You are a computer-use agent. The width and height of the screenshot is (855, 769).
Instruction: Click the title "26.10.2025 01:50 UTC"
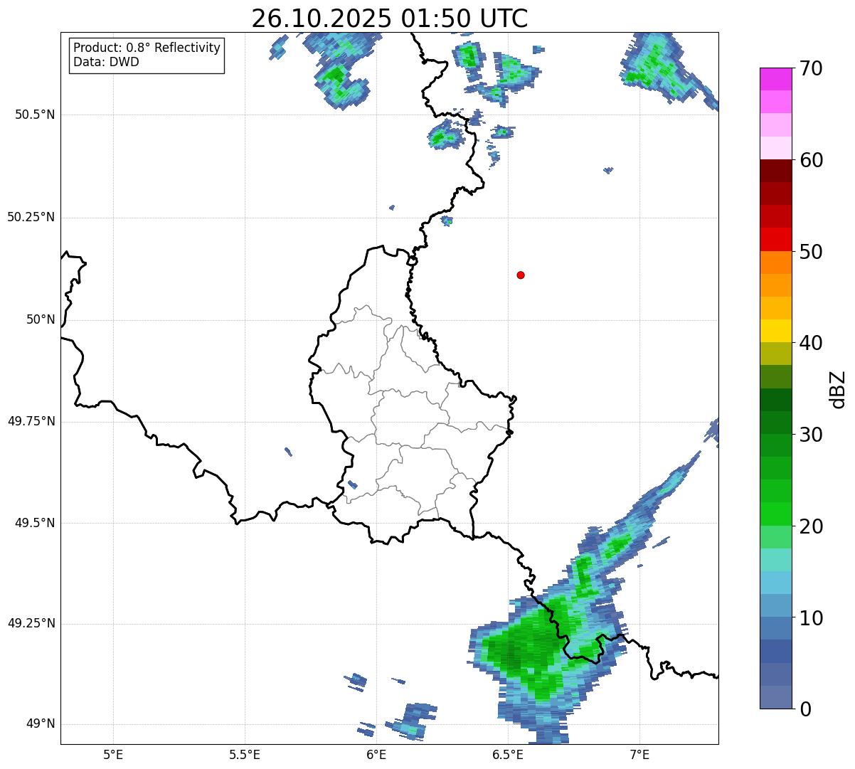point(390,18)
